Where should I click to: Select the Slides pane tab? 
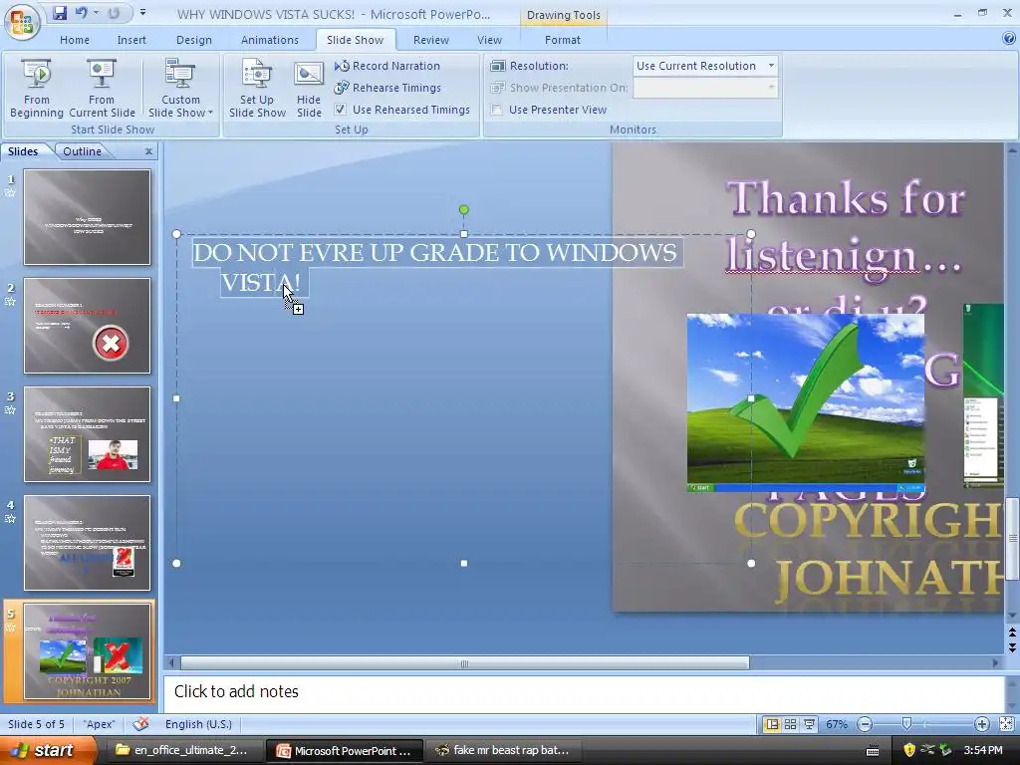(23, 151)
